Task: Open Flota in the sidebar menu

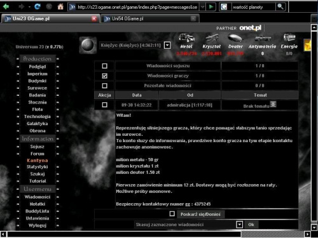Action: pos(38,109)
